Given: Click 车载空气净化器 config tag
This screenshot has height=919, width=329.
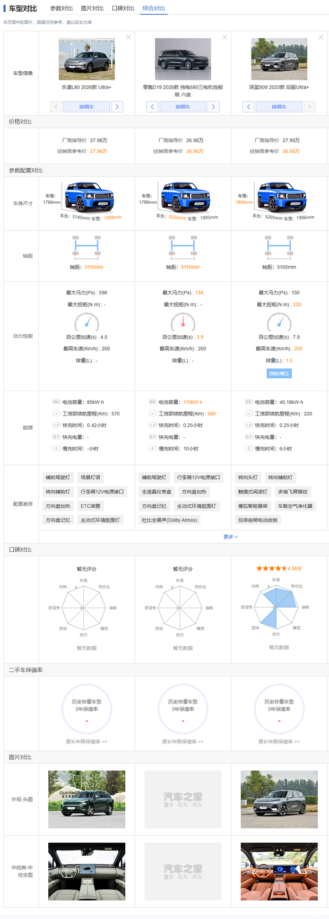Looking at the screenshot, I should 296,506.
